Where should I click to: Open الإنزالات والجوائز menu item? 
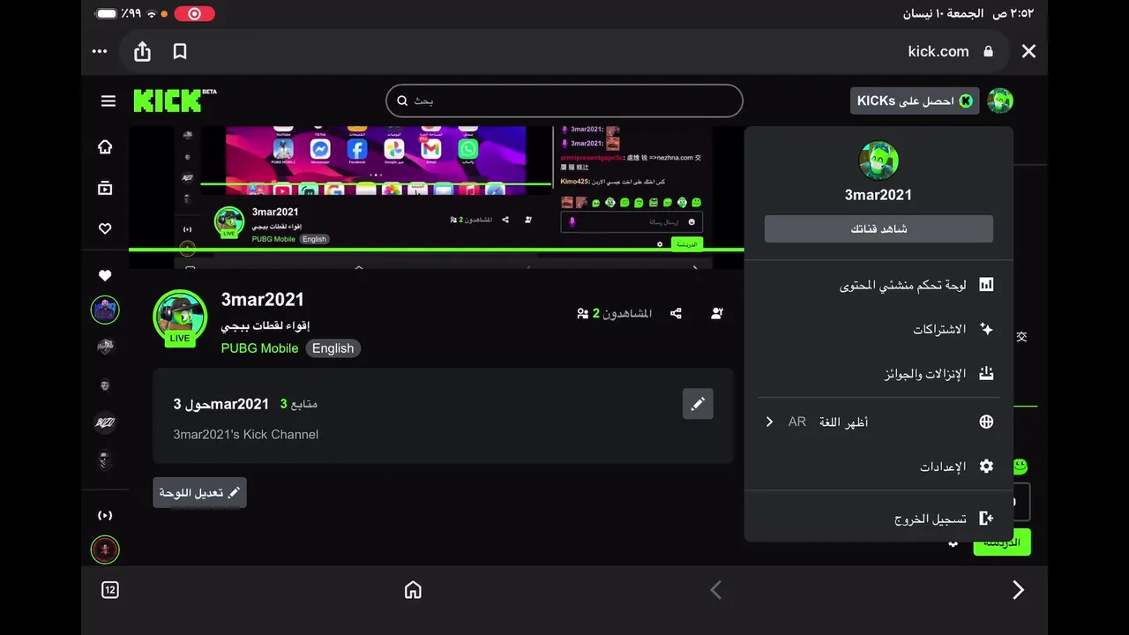point(879,373)
